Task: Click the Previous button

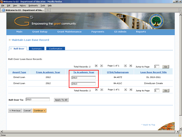Action: click(15, 110)
